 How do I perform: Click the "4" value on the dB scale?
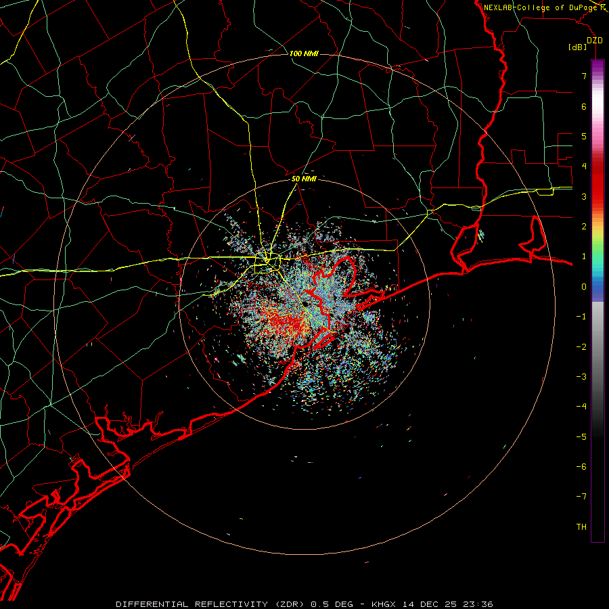point(584,166)
